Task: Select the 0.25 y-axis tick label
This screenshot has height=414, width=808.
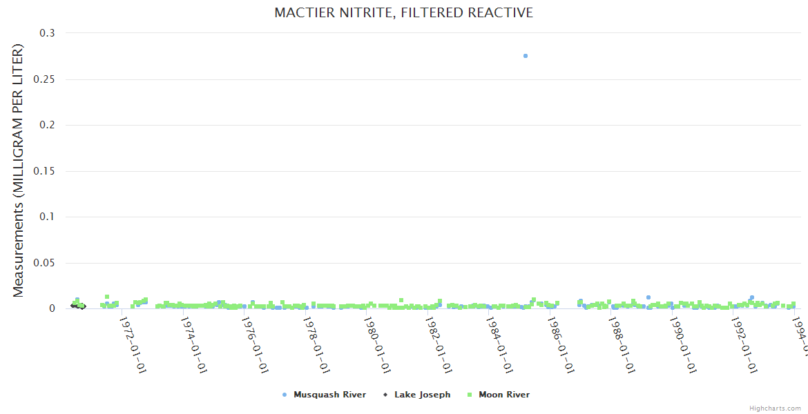Action: coord(45,79)
